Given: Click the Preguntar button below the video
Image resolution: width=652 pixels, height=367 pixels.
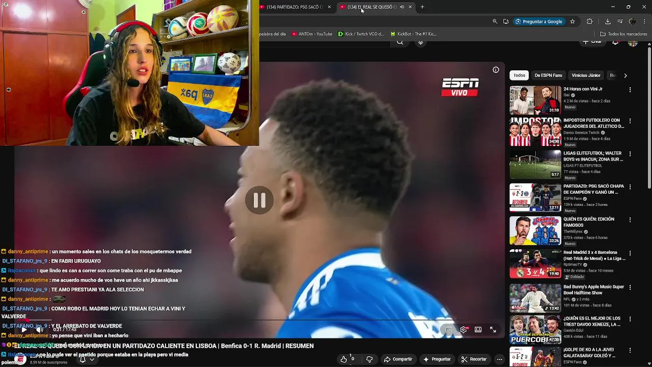Looking at the screenshot, I should [437, 359].
